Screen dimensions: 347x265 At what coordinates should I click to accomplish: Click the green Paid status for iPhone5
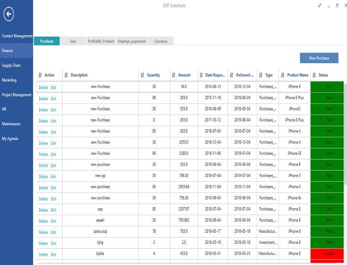(327, 109)
